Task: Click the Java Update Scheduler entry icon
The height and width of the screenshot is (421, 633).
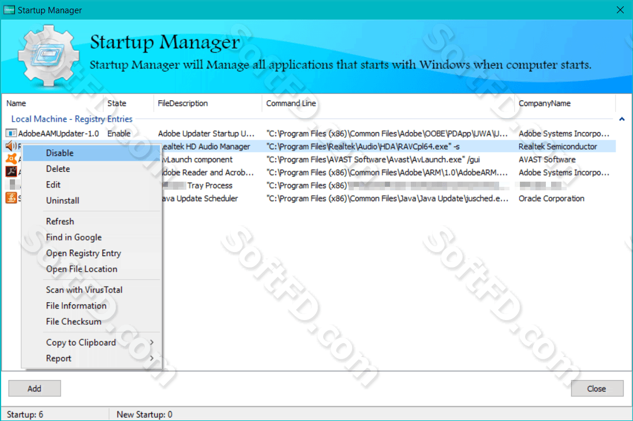Action: coord(12,198)
